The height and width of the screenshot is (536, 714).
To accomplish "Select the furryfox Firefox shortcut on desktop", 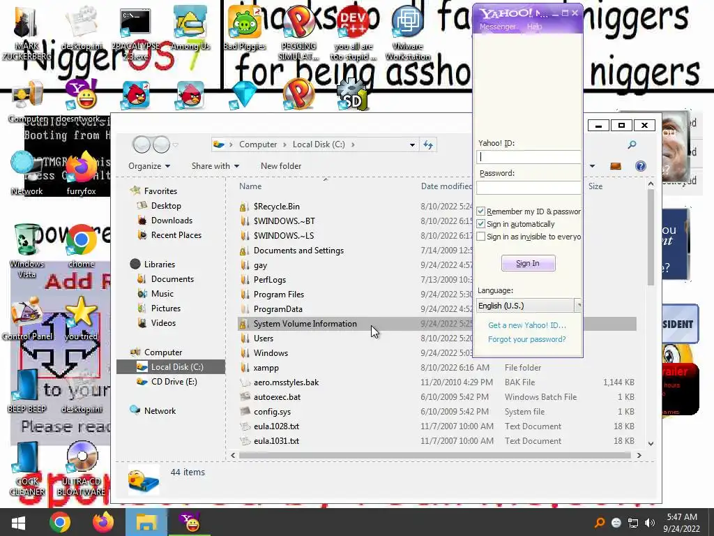I will pos(82,173).
